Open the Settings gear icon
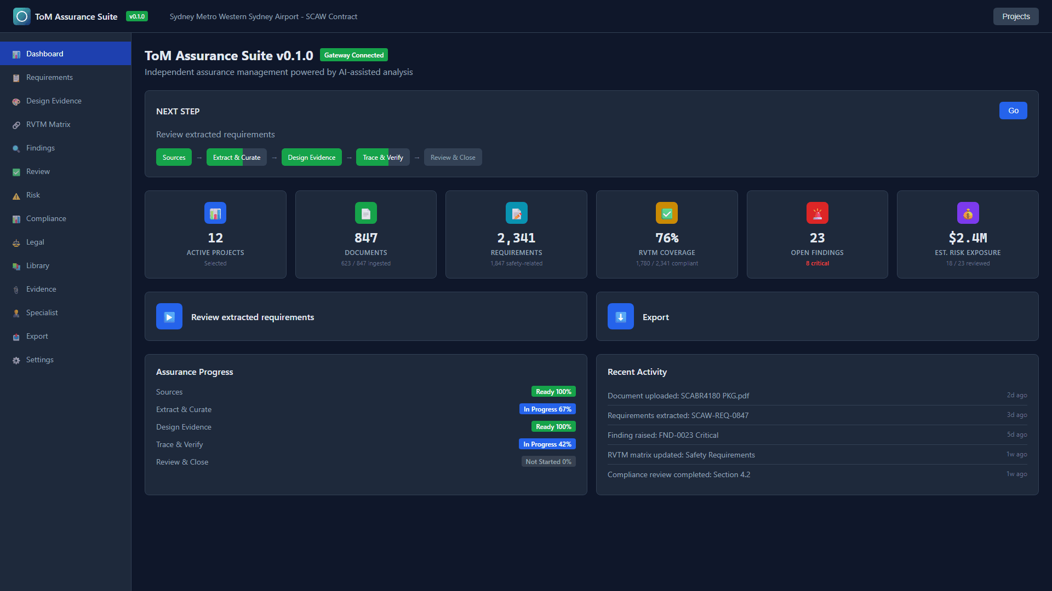The height and width of the screenshot is (591, 1052). pos(15,360)
